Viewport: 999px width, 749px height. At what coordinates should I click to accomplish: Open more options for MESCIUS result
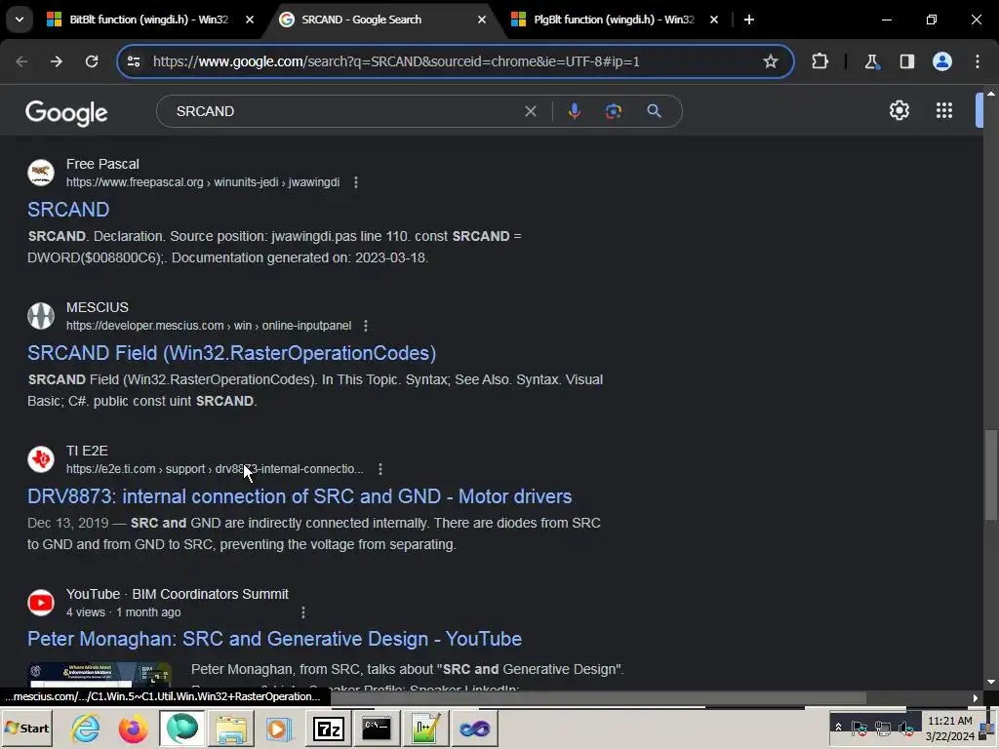coord(365,326)
